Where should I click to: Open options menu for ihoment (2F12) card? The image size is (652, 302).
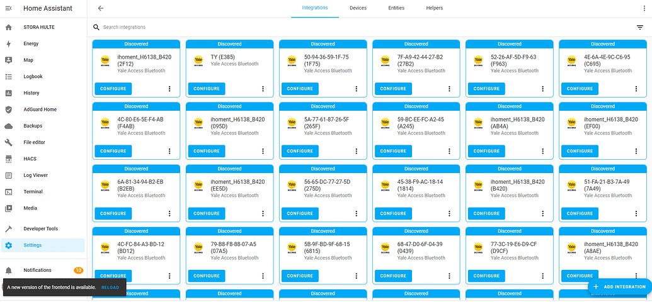169,89
